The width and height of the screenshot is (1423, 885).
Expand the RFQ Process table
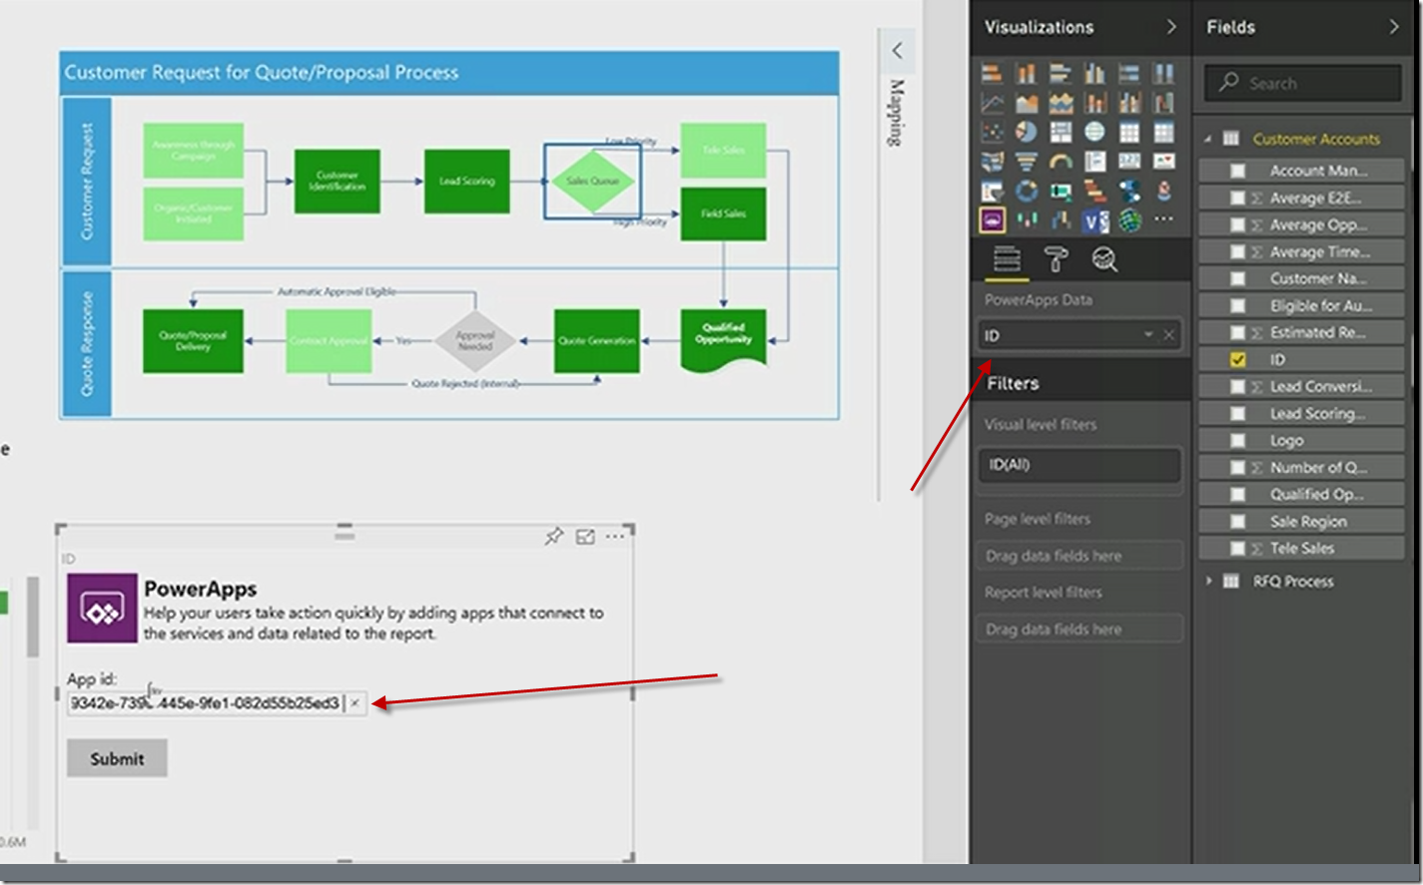click(1208, 581)
